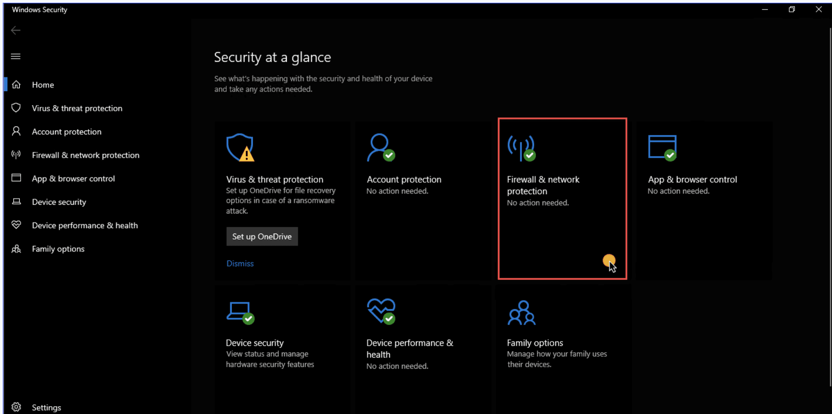This screenshot has height=414, width=832.
Task: Click the Virus & threat protection shield tile icon
Action: pyautogui.click(x=240, y=147)
